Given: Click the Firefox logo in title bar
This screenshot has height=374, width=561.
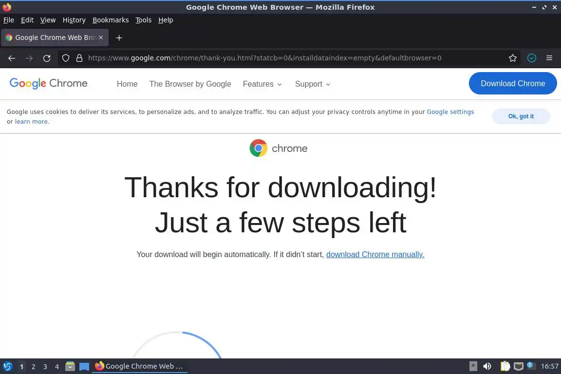Looking at the screenshot, I should (7, 7).
